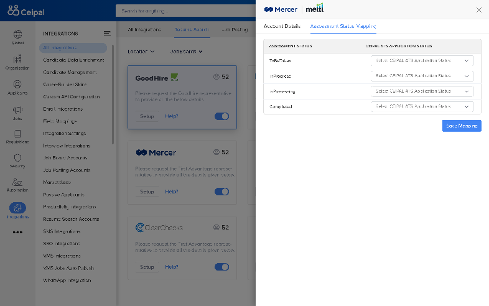This screenshot has width=489, height=306.
Task: Collapse the Integrations menu with hamburger icon
Action: [x=107, y=34]
